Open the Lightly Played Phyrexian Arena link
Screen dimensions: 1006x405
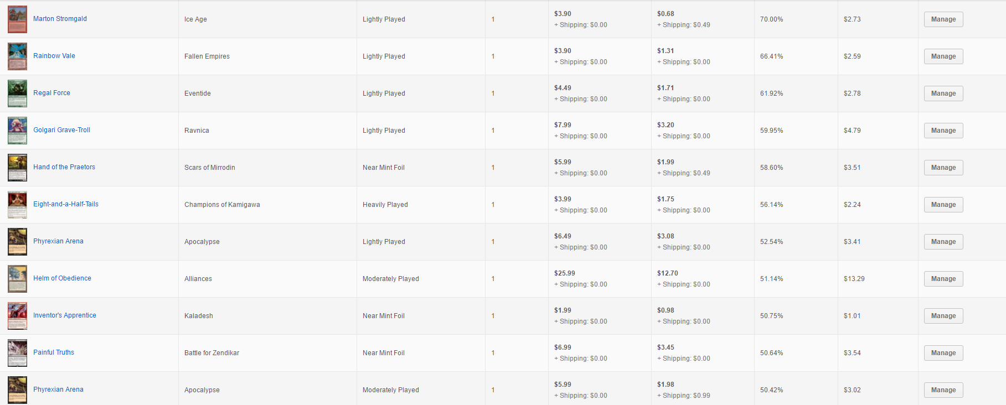(x=58, y=241)
